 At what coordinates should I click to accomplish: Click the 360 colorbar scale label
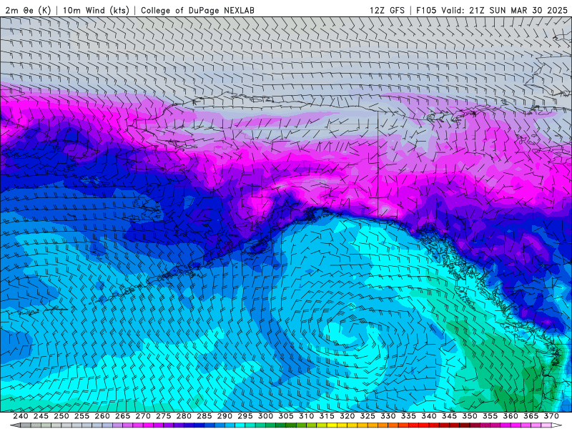pos(511,416)
